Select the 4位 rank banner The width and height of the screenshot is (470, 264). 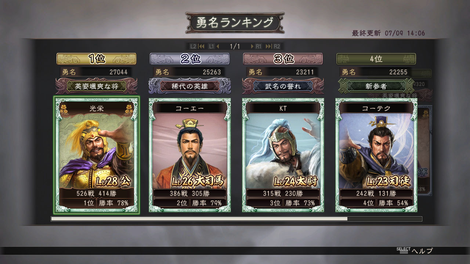click(x=376, y=59)
